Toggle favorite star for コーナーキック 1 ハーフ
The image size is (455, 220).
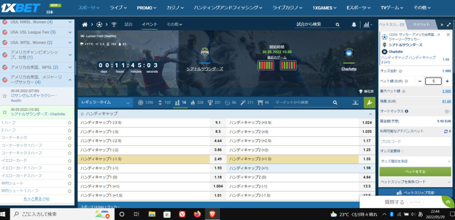point(69,145)
